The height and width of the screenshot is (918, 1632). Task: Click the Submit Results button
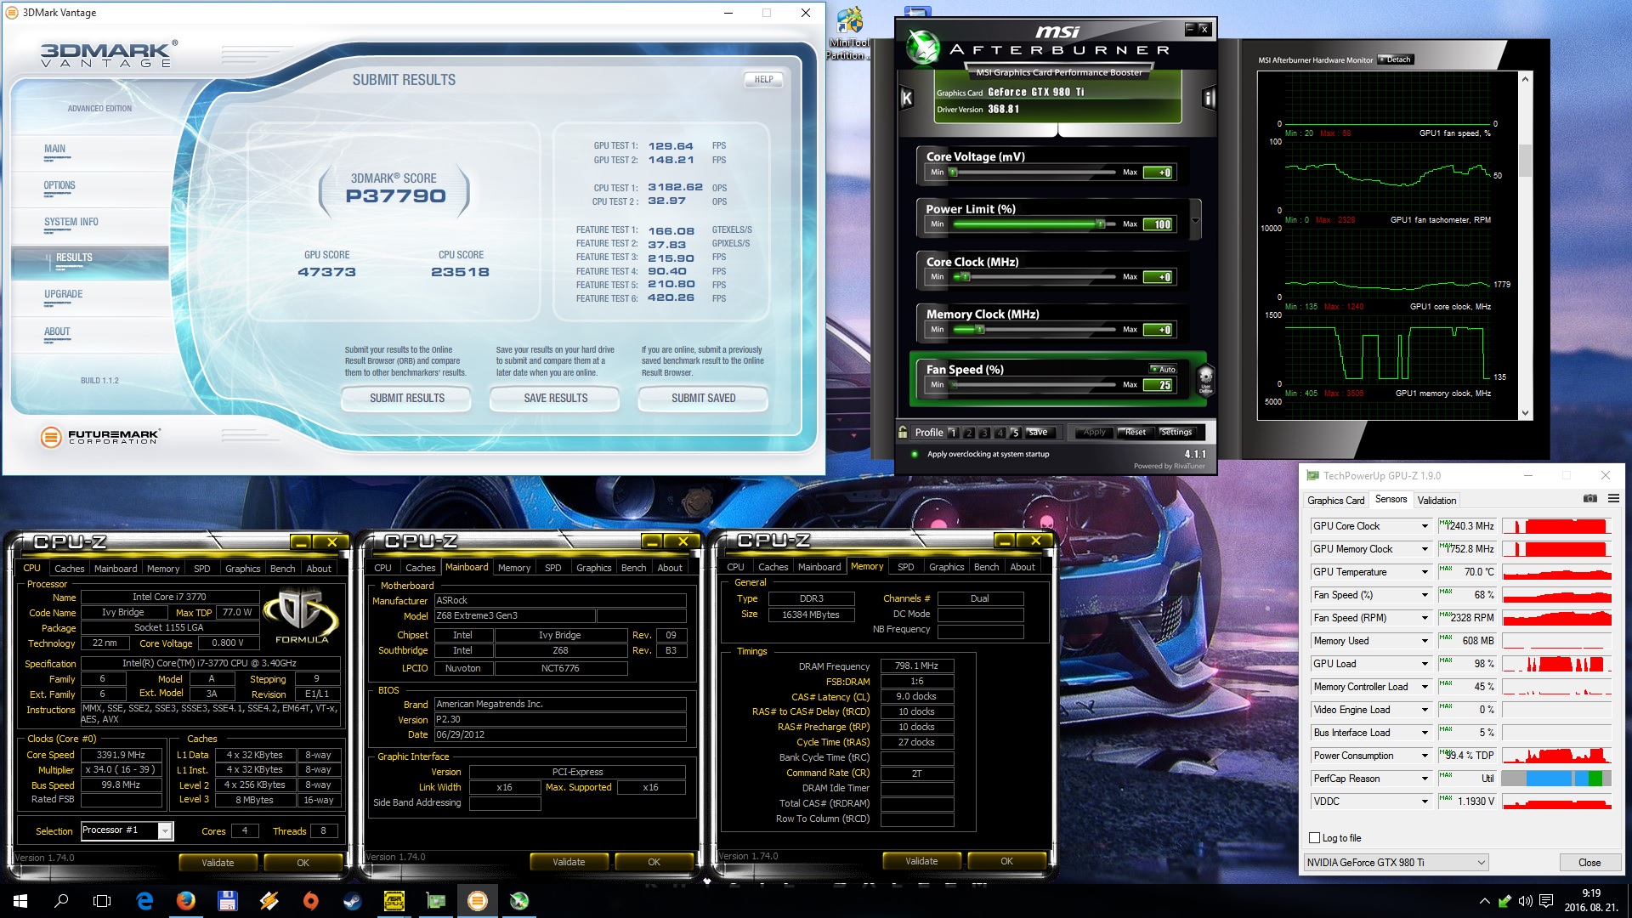pyautogui.click(x=406, y=398)
